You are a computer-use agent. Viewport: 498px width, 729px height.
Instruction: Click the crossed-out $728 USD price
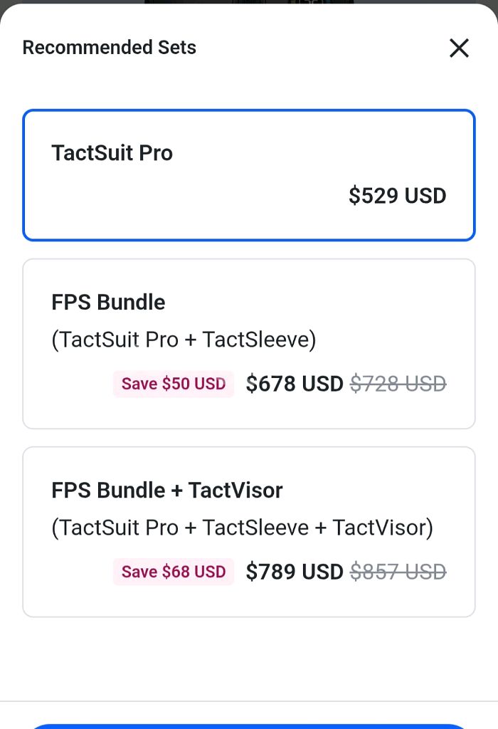tap(398, 384)
